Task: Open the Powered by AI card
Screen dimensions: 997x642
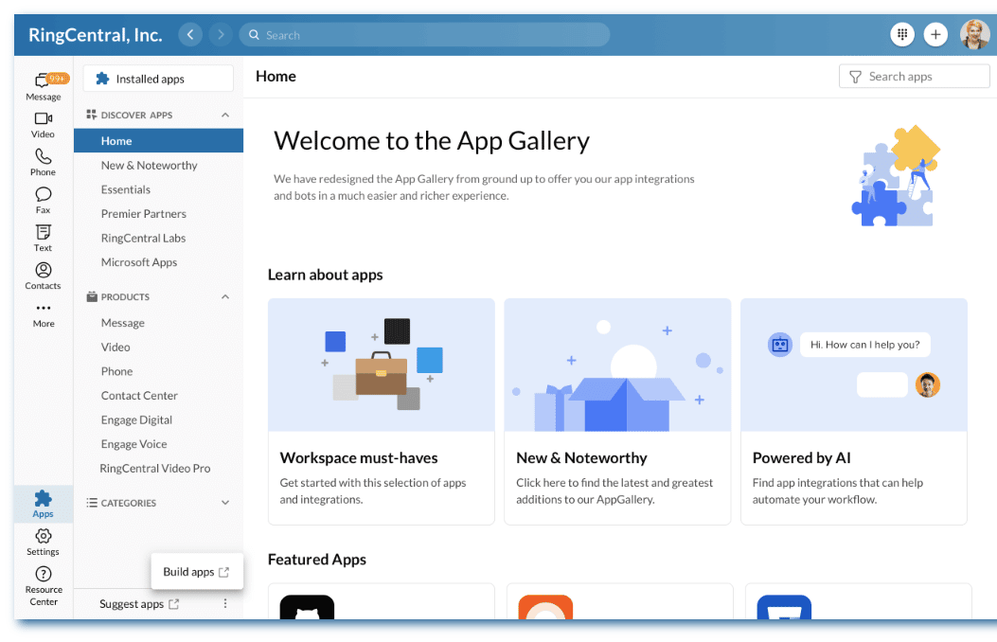Action: point(853,411)
